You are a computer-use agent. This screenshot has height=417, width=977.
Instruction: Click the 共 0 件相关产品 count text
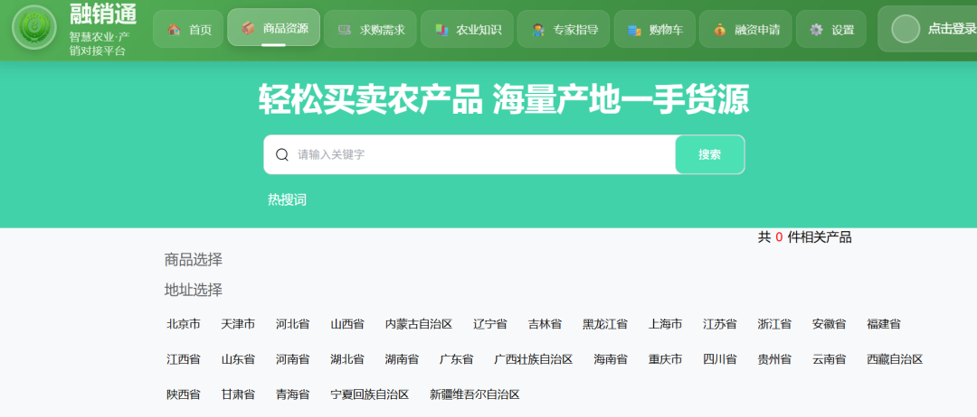click(804, 236)
